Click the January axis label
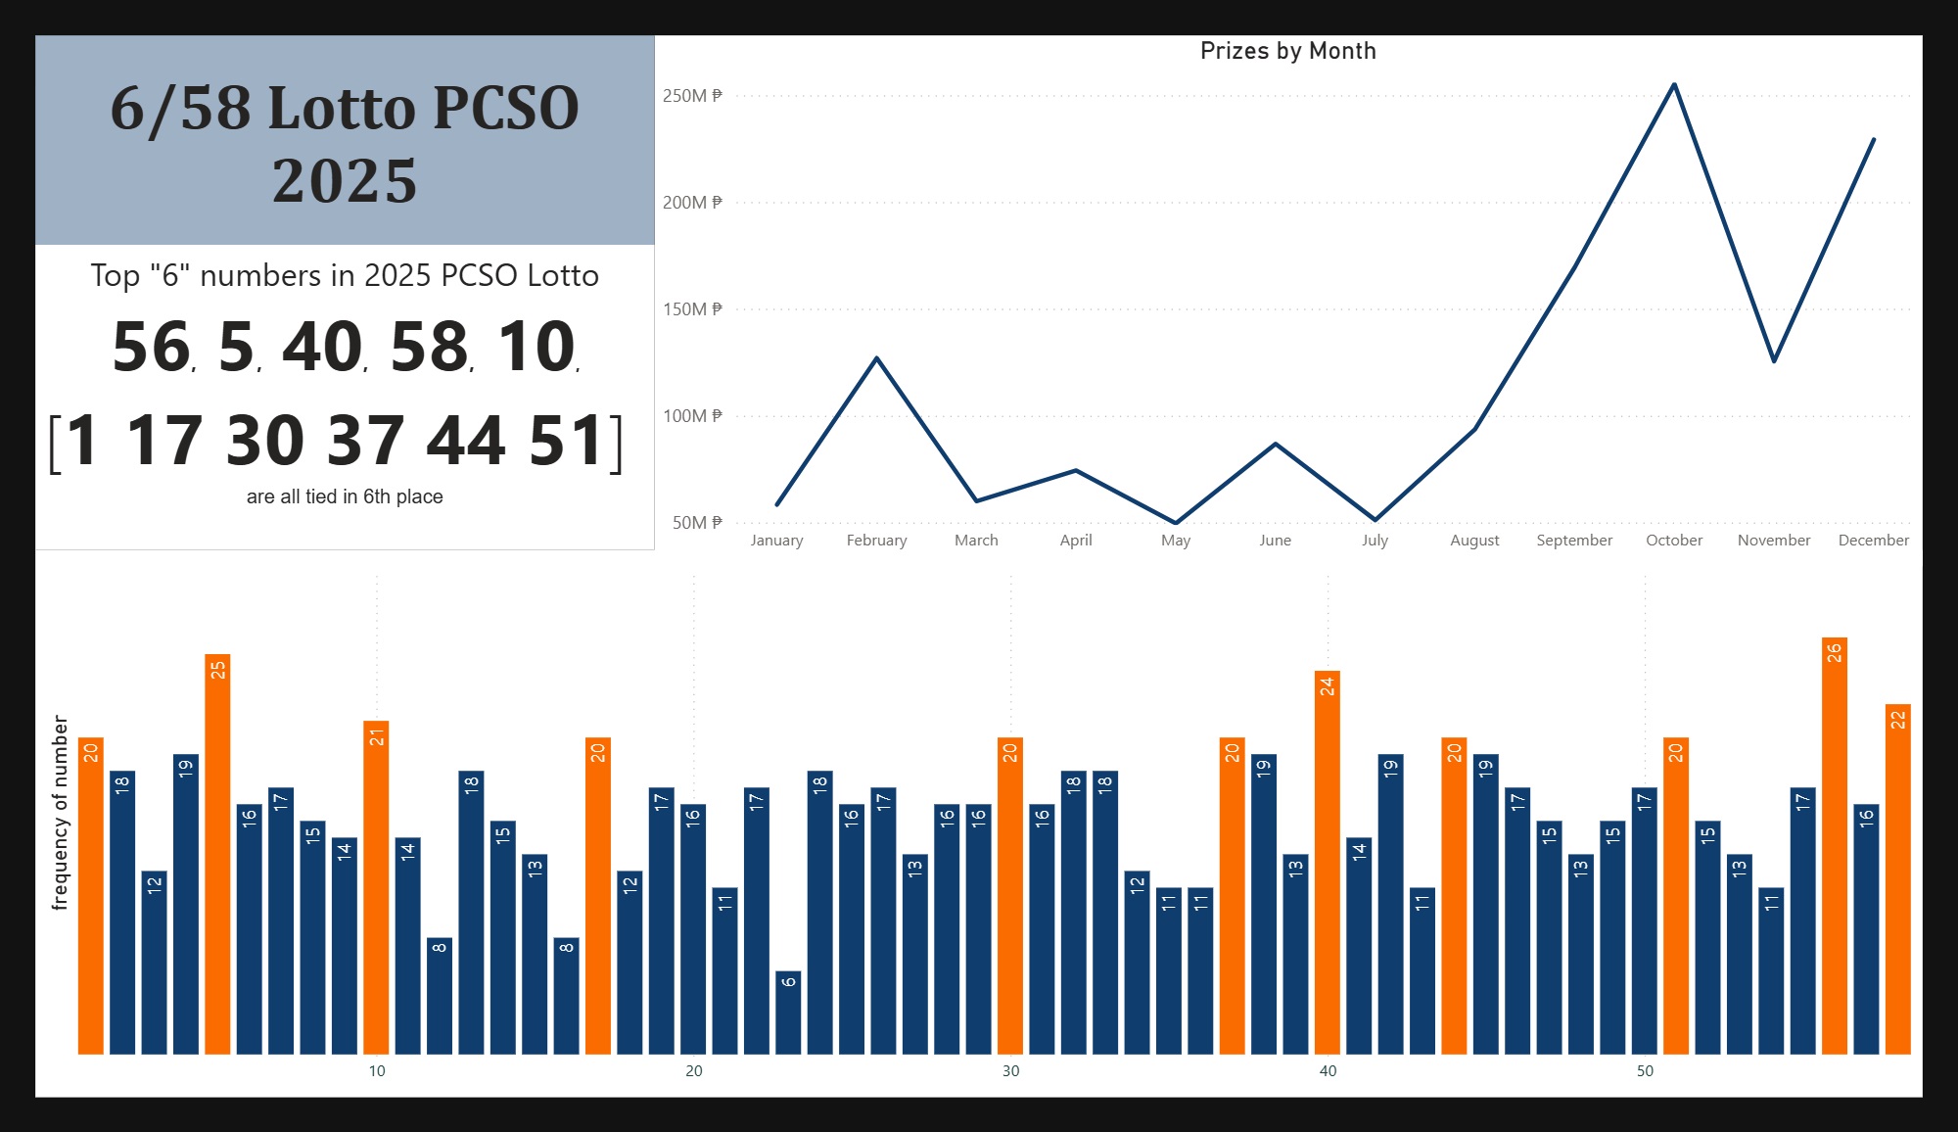The height and width of the screenshot is (1132, 1958). 776,541
